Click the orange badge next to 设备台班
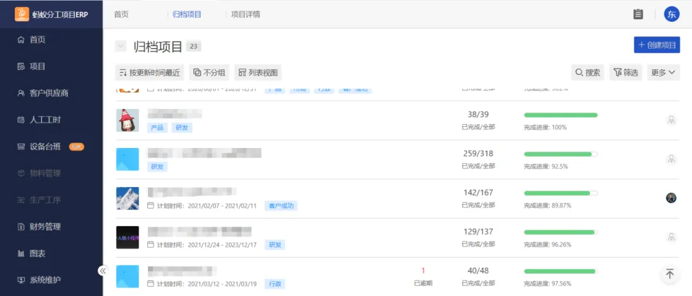This screenshot has height=296, width=692. (x=77, y=147)
